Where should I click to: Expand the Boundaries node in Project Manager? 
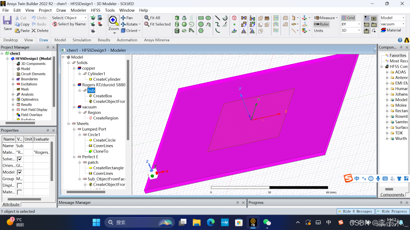point(13,79)
